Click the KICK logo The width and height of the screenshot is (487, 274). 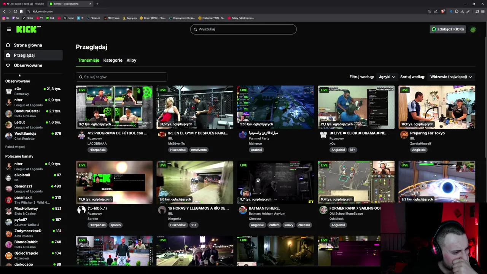pyautogui.click(x=29, y=29)
